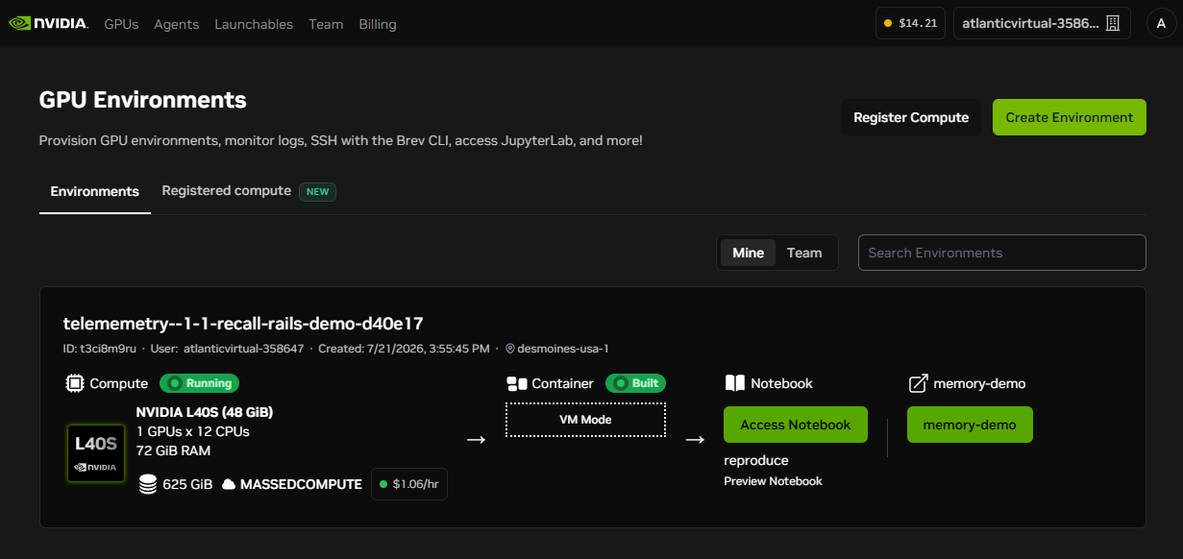Select the Environments tab

coord(95,191)
